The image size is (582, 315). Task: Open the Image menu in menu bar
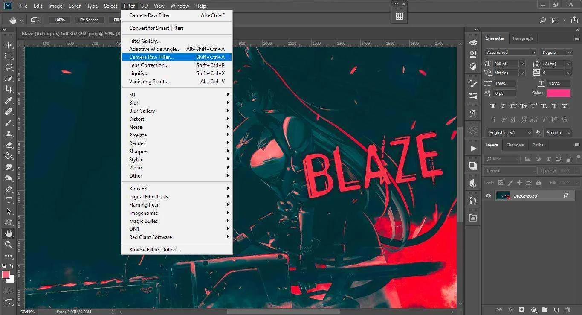tap(55, 6)
